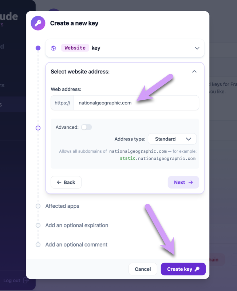Open the key type dropdown chevron

[x=197, y=48]
